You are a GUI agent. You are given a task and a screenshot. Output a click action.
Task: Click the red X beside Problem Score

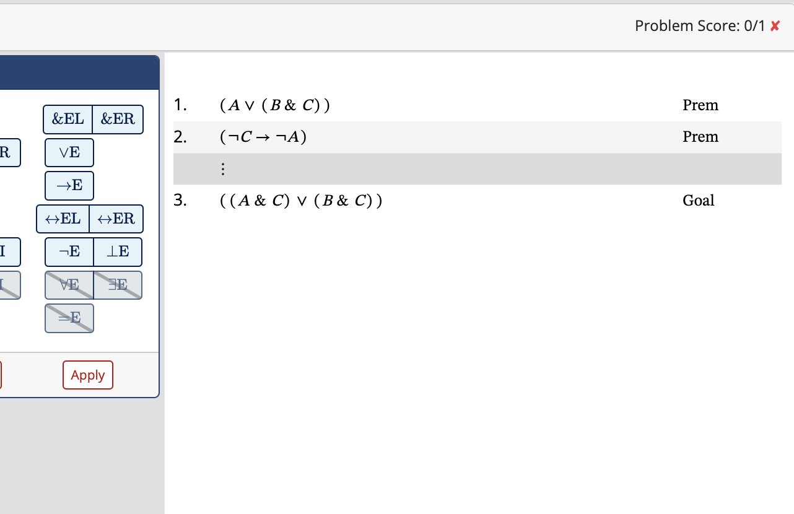[x=775, y=26]
